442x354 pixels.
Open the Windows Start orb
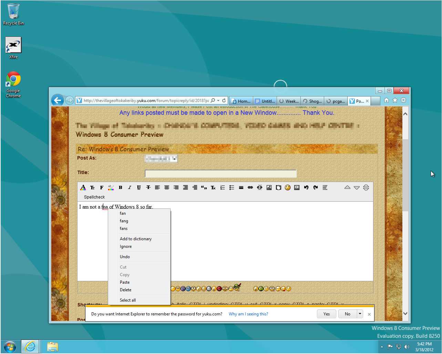[10, 346]
